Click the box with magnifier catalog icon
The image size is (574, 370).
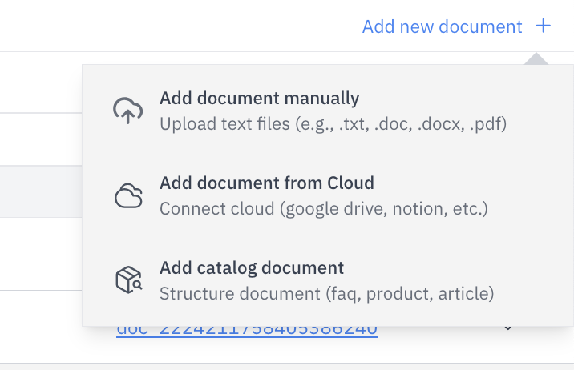click(128, 280)
